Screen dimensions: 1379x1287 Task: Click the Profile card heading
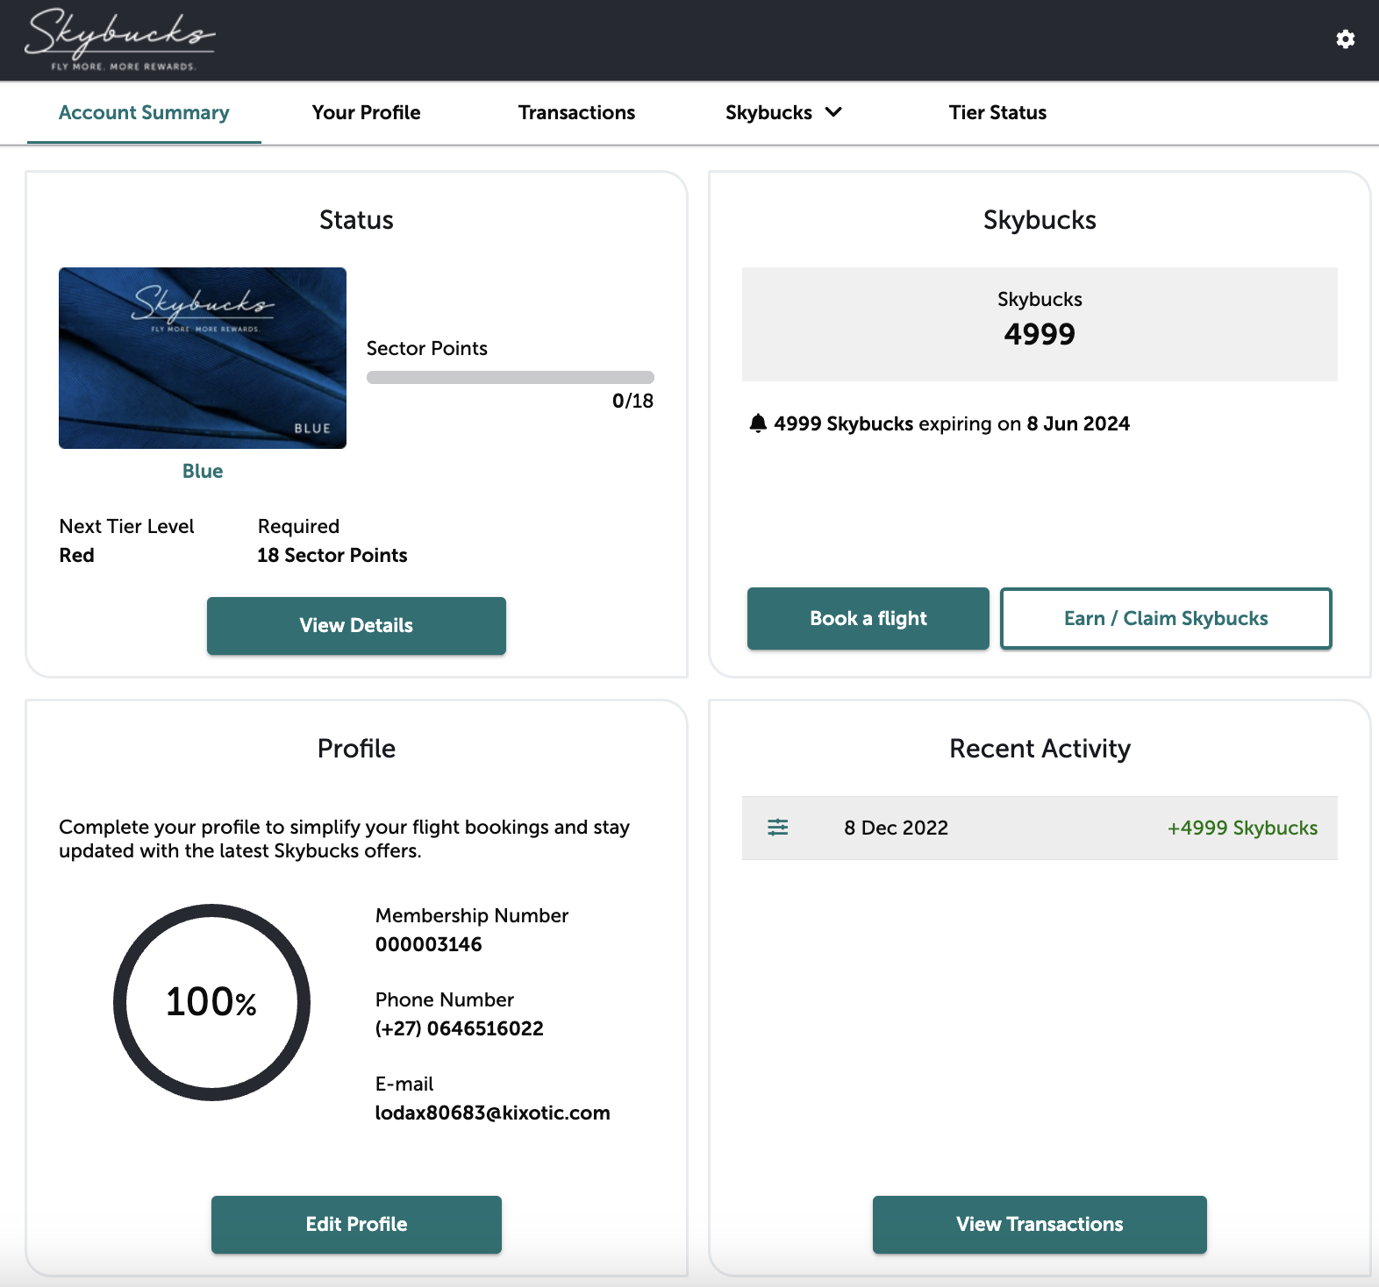coord(356,749)
